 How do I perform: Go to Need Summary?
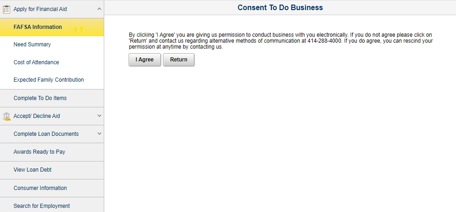tap(32, 45)
